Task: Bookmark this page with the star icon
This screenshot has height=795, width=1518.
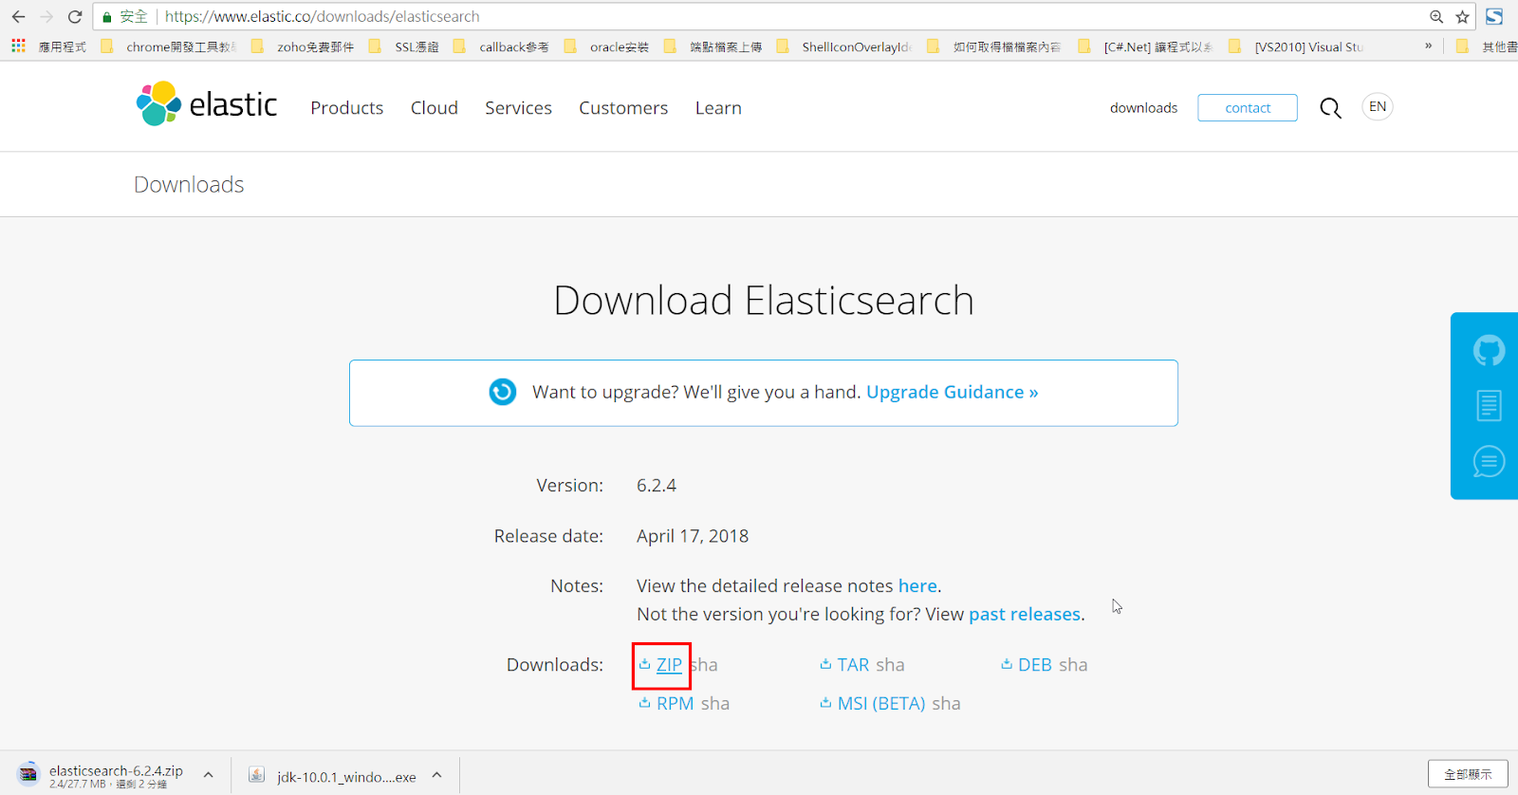Action: coord(1462,17)
